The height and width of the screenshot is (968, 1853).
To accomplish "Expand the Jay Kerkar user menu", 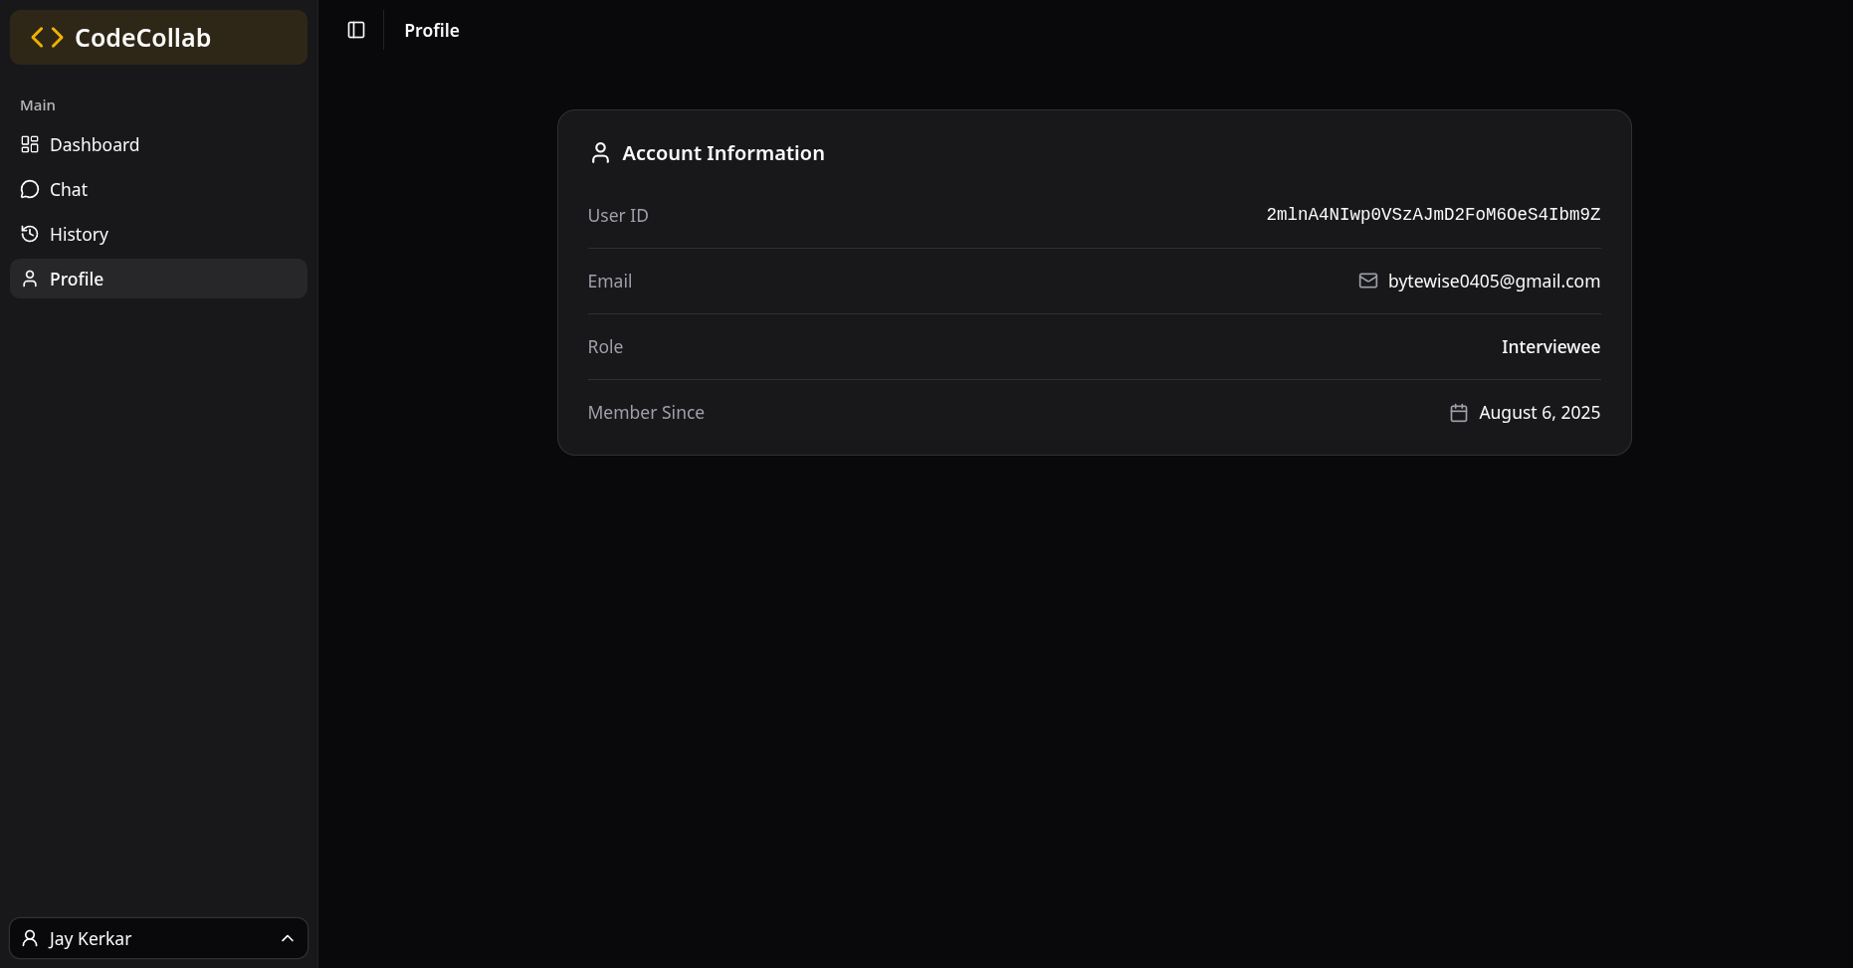I will coord(158,938).
